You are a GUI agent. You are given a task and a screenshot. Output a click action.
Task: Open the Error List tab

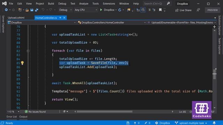tap(11, 117)
